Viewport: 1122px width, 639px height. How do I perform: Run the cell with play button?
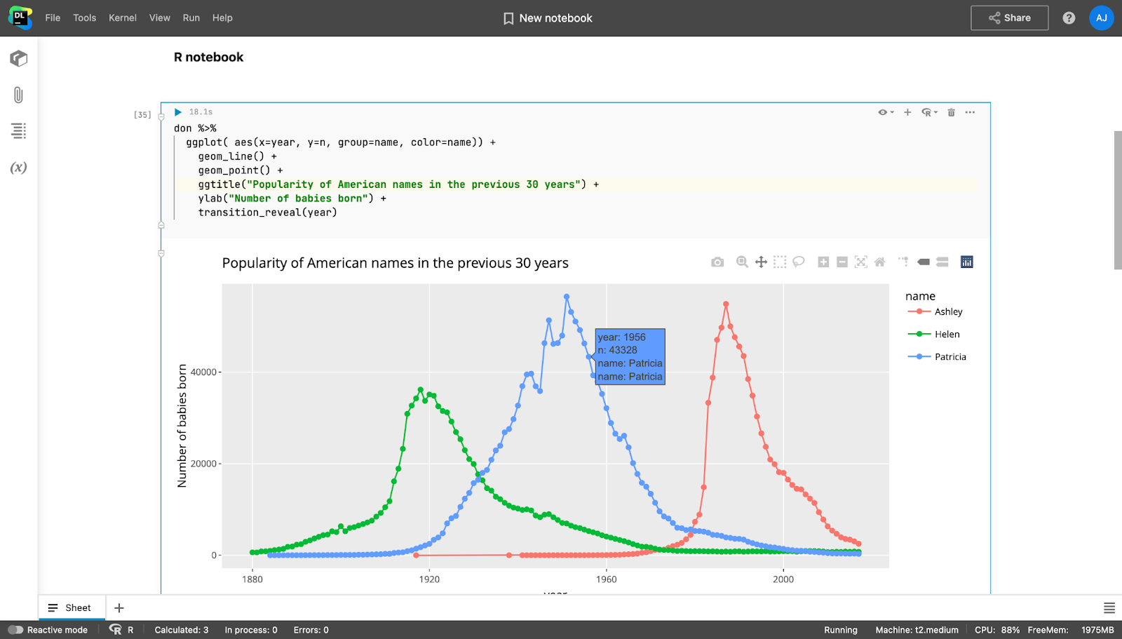point(178,112)
